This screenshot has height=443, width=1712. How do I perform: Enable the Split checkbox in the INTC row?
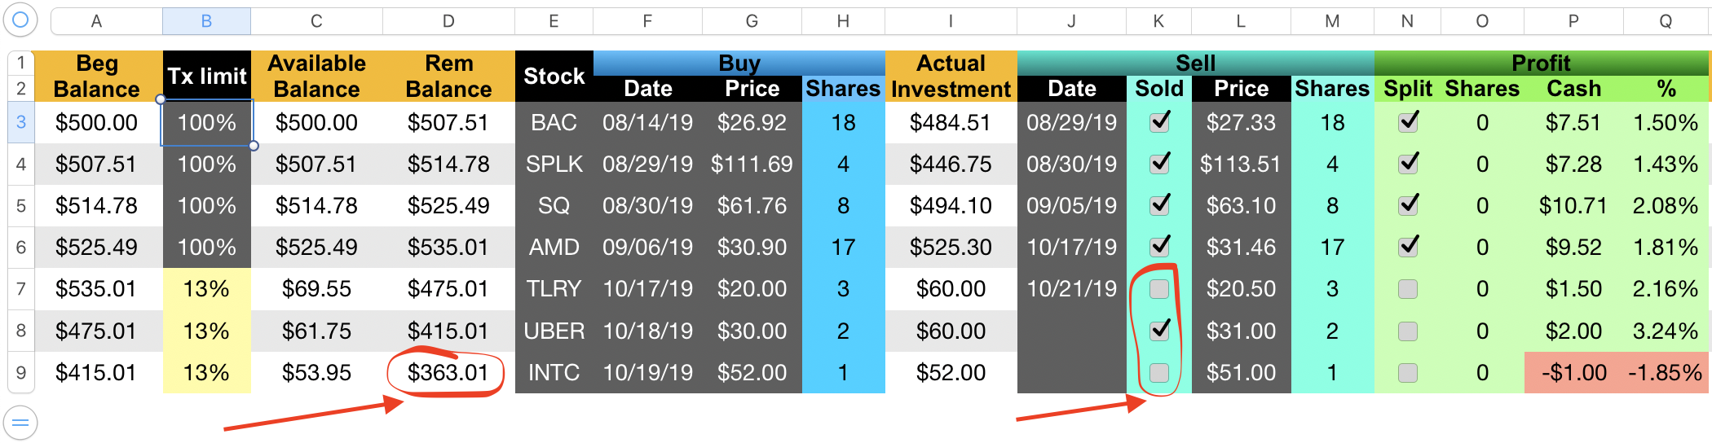tap(1408, 373)
